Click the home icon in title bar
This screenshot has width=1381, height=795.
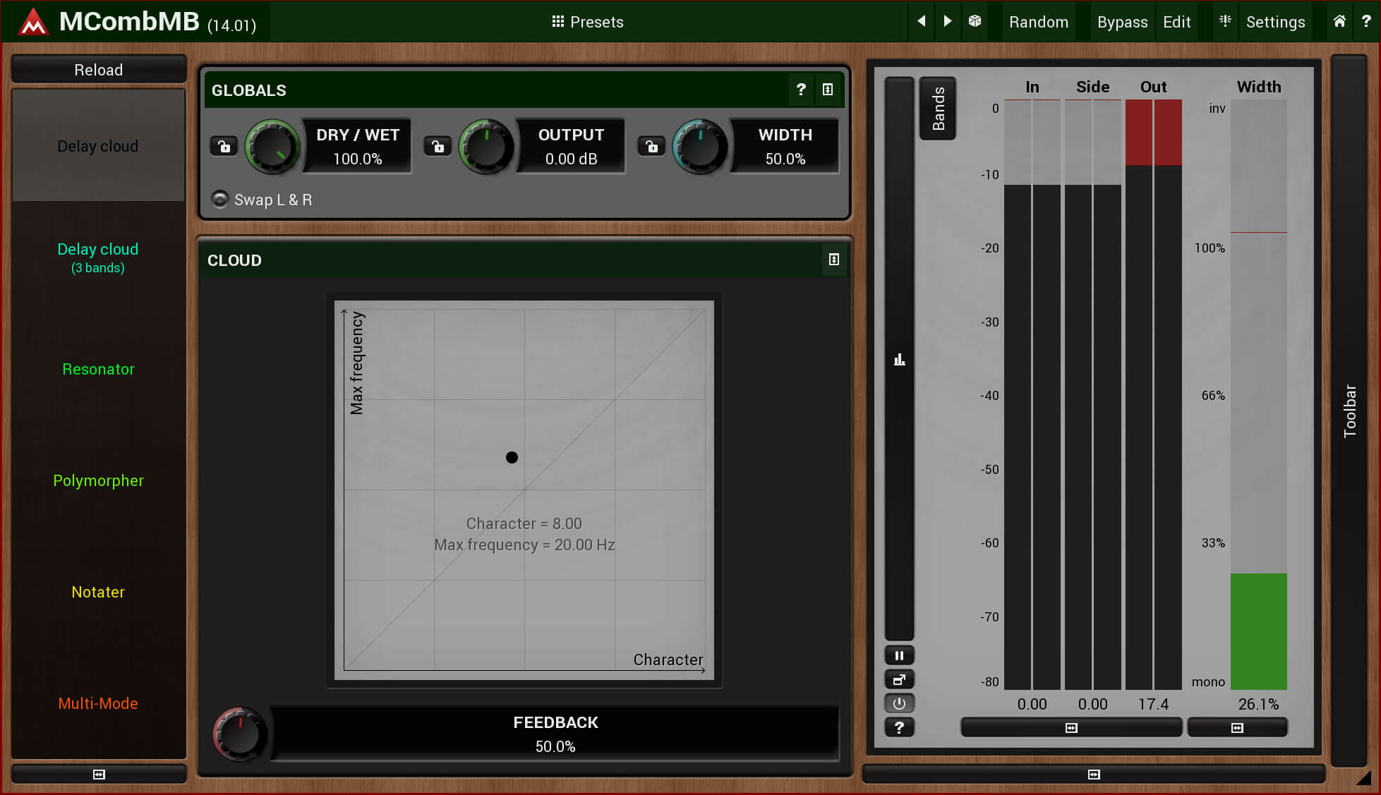(x=1339, y=21)
